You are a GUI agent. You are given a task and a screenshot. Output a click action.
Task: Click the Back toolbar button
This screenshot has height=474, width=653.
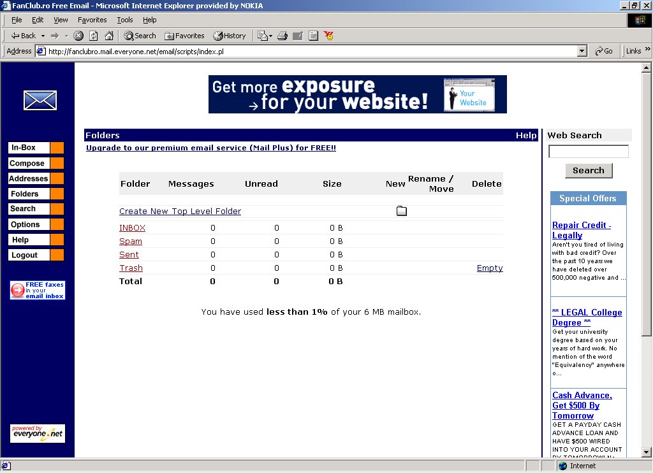[x=24, y=36]
